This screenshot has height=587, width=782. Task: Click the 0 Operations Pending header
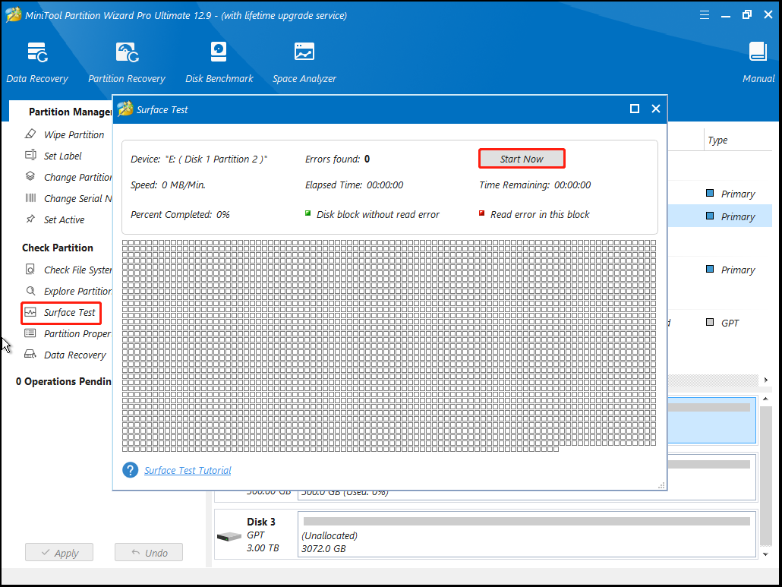click(x=63, y=381)
